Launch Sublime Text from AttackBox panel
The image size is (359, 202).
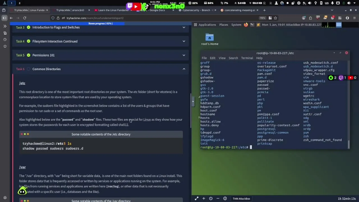pyautogui.click(x=258, y=25)
